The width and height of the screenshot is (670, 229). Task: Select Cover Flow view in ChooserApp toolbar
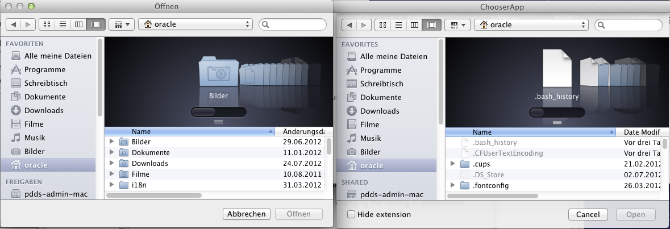431,25
